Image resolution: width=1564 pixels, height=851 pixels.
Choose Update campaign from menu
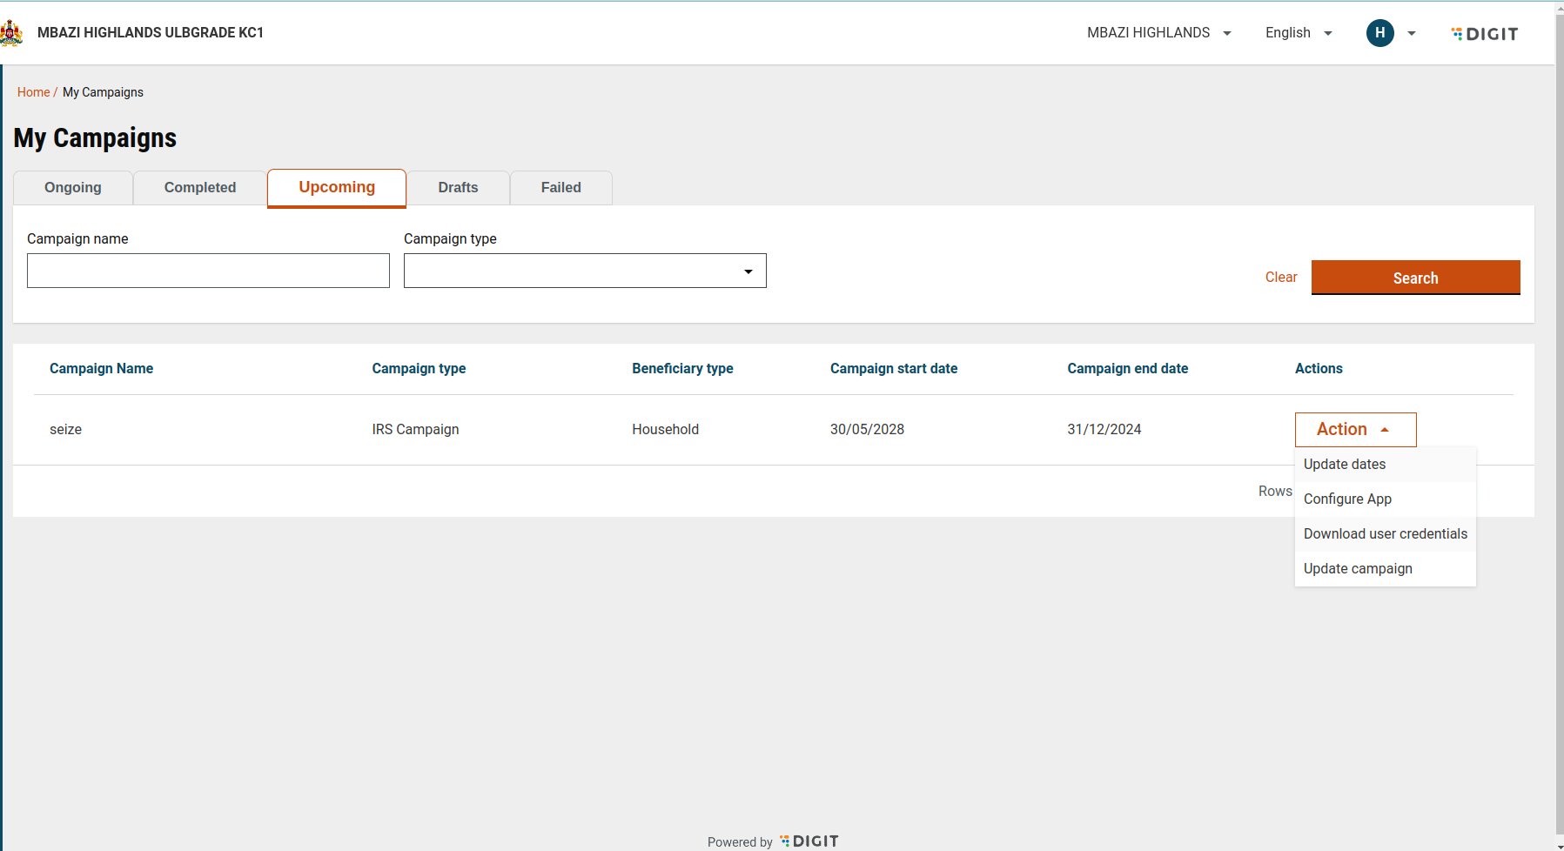[x=1358, y=569]
